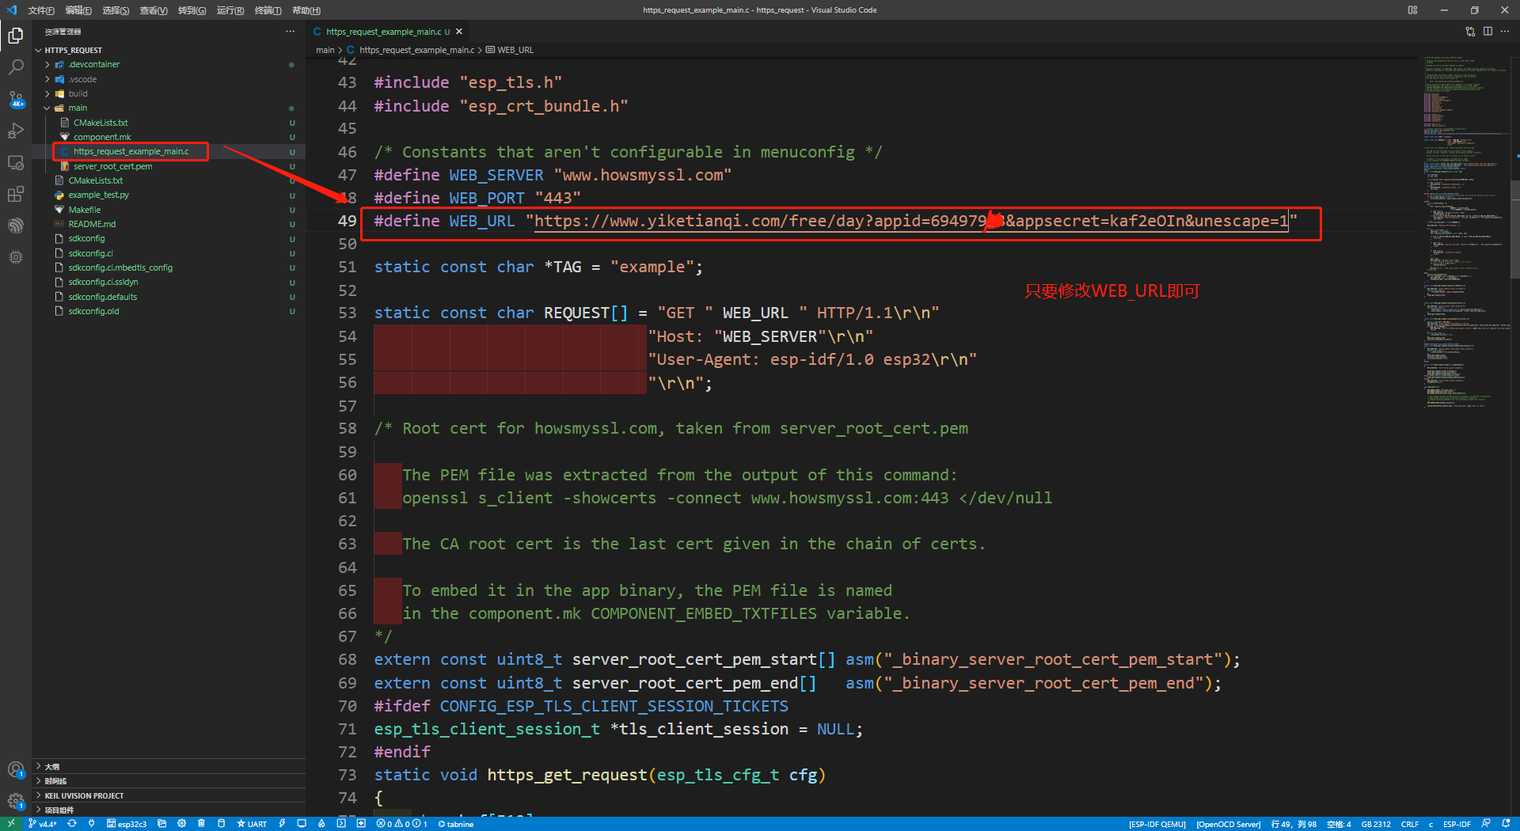The height and width of the screenshot is (831, 1520).
Task: Open the Remote Explorer view
Action: [15, 162]
